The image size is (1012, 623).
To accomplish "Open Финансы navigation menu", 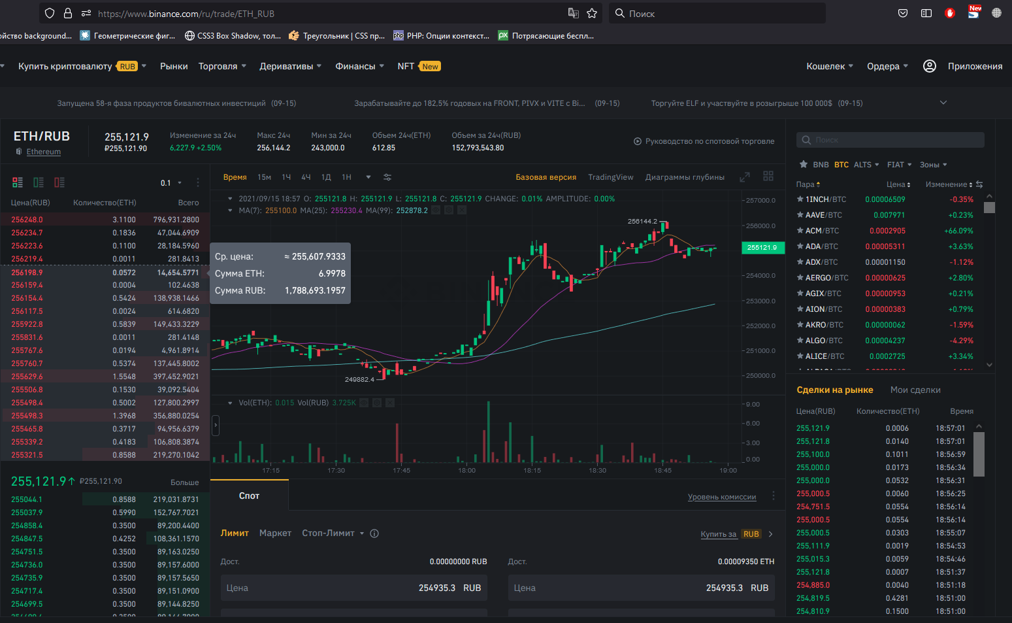I will pyautogui.click(x=360, y=66).
